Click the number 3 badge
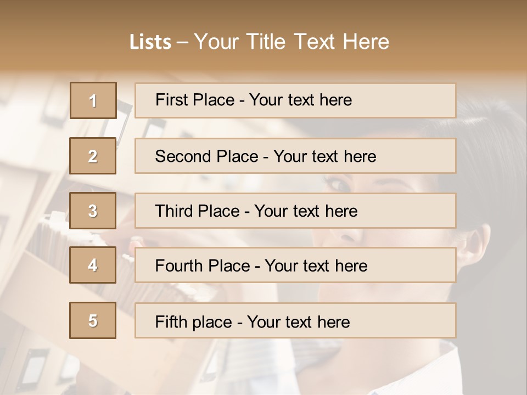The width and height of the screenshot is (527, 395). 93,211
